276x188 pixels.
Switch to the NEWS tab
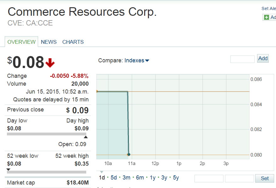coord(49,42)
